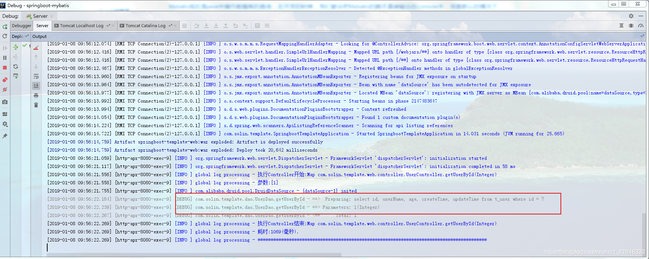View breakpoints with red circles icon
649x259 pixels.
point(5,80)
